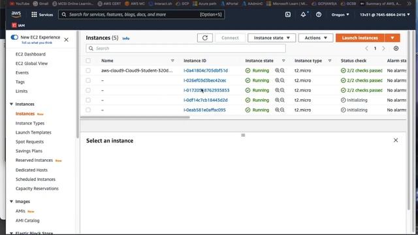Sort by the Name column arrow
The height and width of the screenshot is (235, 418).
172,61
